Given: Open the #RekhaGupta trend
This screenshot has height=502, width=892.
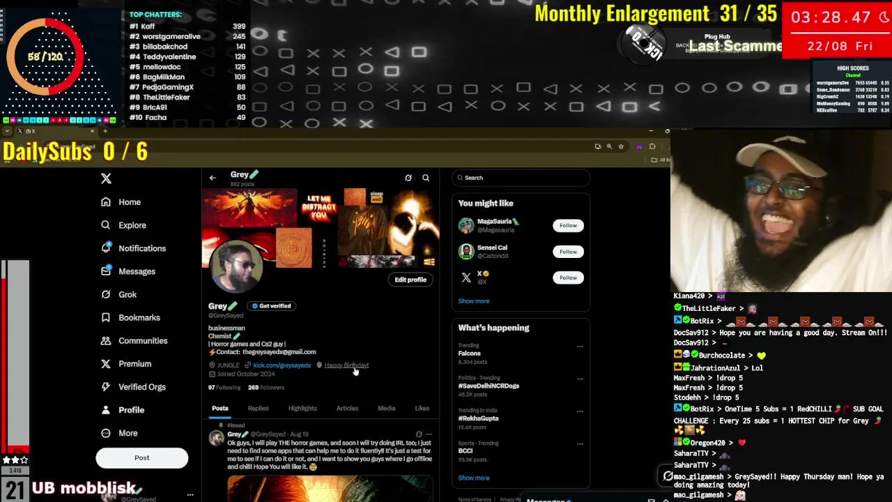Looking at the screenshot, I should tap(478, 418).
